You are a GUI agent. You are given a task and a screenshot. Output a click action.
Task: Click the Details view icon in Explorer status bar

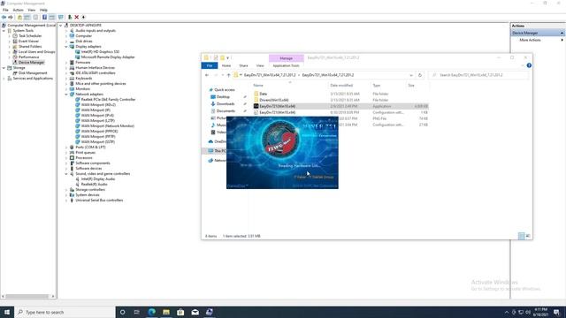point(521,236)
